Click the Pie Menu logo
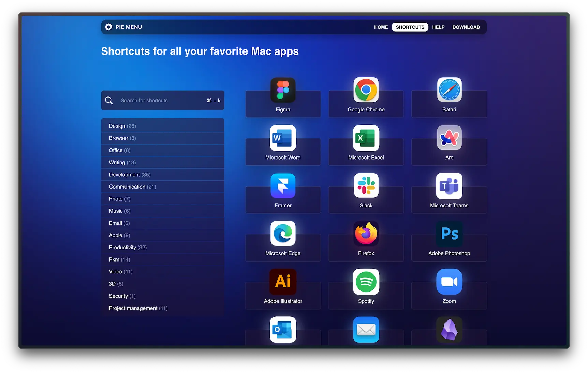The height and width of the screenshot is (373, 588). pyautogui.click(x=123, y=27)
